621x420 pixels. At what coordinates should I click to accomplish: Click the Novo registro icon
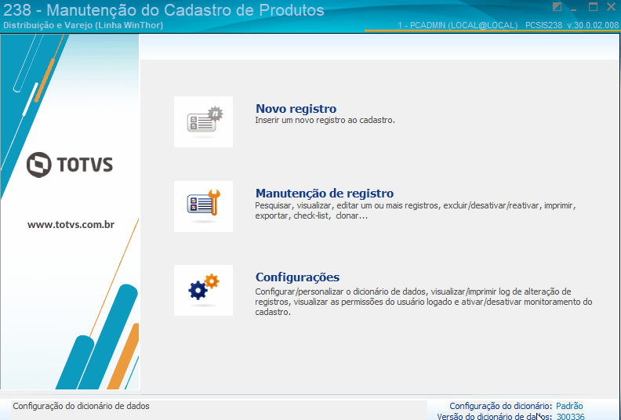204,122
